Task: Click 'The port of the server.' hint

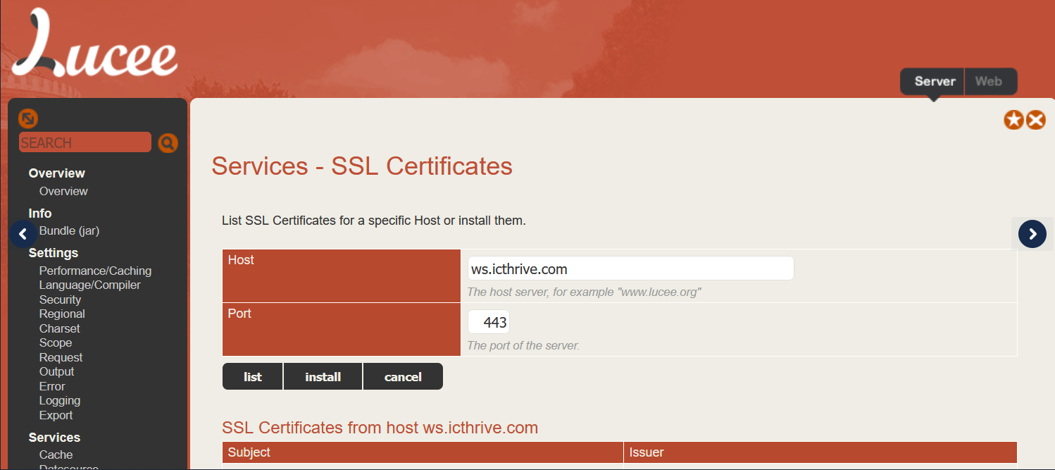Action: click(x=523, y=345)
